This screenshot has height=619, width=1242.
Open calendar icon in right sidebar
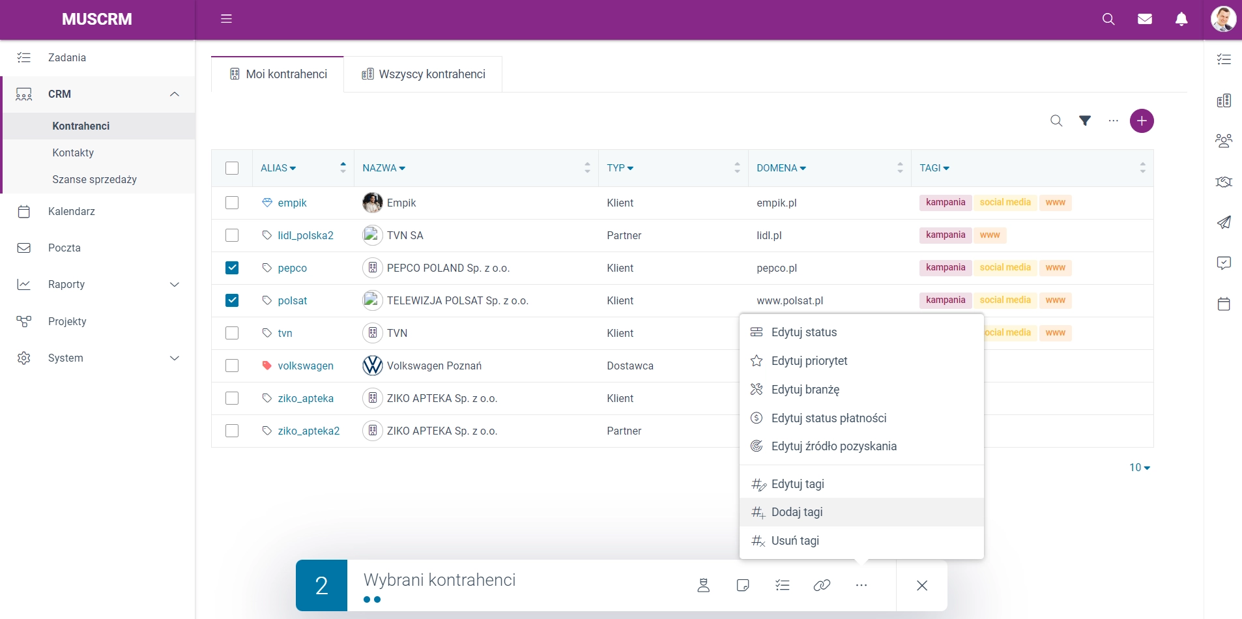pos(1224,304)
